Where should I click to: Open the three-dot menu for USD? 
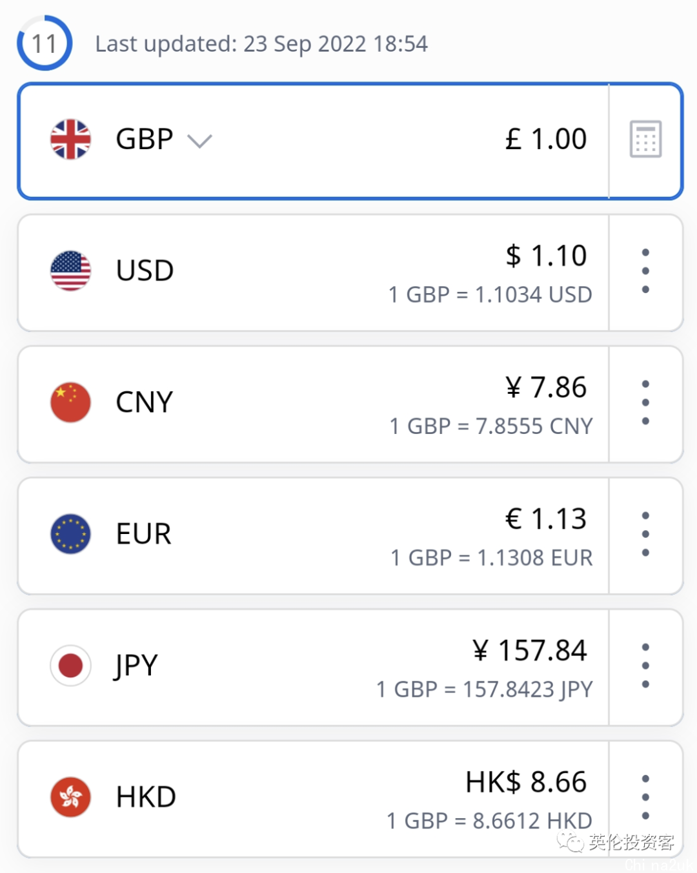pyautogui.click(x=645, y=271)
